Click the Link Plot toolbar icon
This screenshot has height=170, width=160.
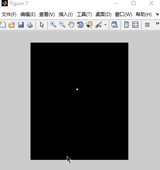[115, 25]
